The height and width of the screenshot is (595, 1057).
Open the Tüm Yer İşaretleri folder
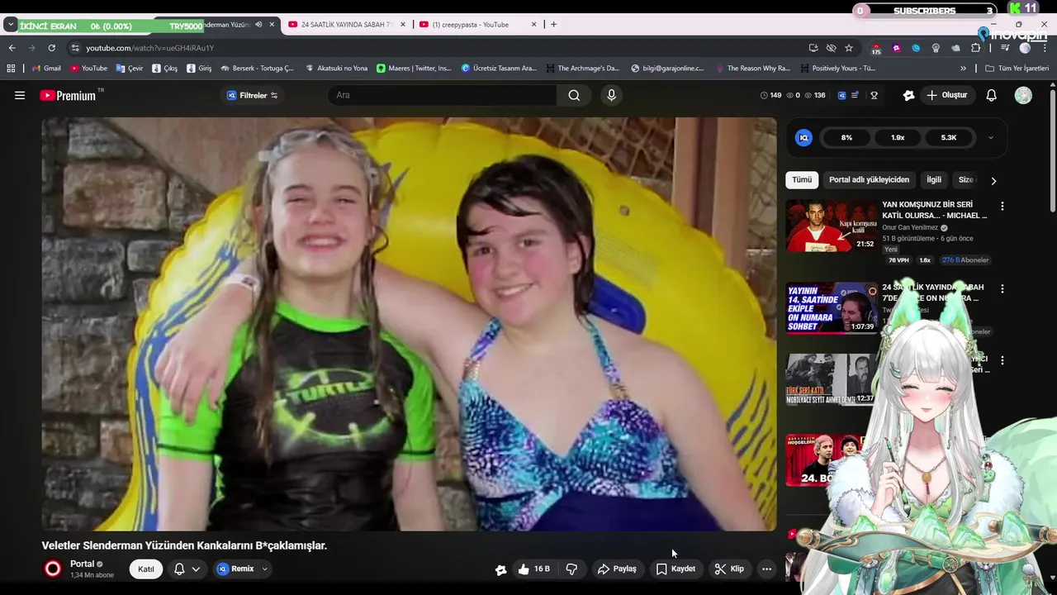click(1017, 69)
